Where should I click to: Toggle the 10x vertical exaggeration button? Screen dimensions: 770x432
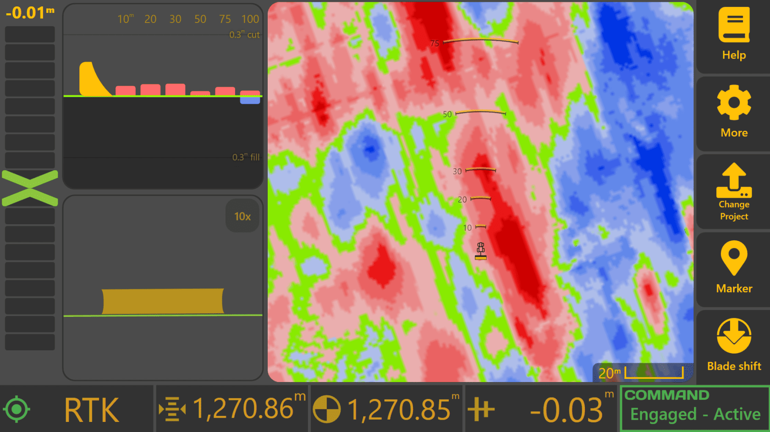pos(242,216)
